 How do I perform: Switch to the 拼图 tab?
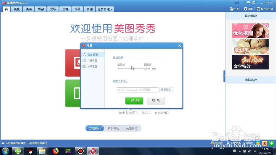[89, 9]
